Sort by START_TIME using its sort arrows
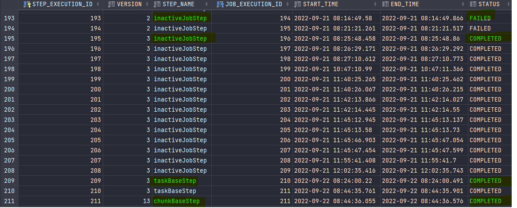 click(x=376, y=4)
